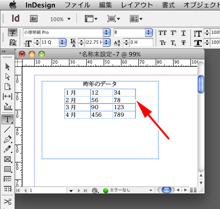This screenshot has height=209, width=220.
Task: Open the レイアウト menu
Action: [x=137, y=5]
